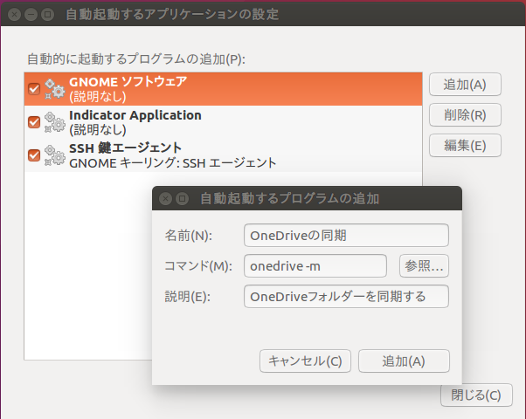This screenshot has height=419, width=526.
Task: Maximize the main startup applications window
Action: point(48,15)
